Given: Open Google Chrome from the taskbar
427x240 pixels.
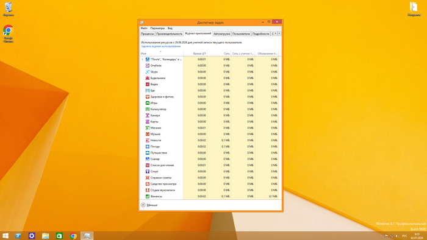Looking at the screenshot, I should click(x=73, y=236).
